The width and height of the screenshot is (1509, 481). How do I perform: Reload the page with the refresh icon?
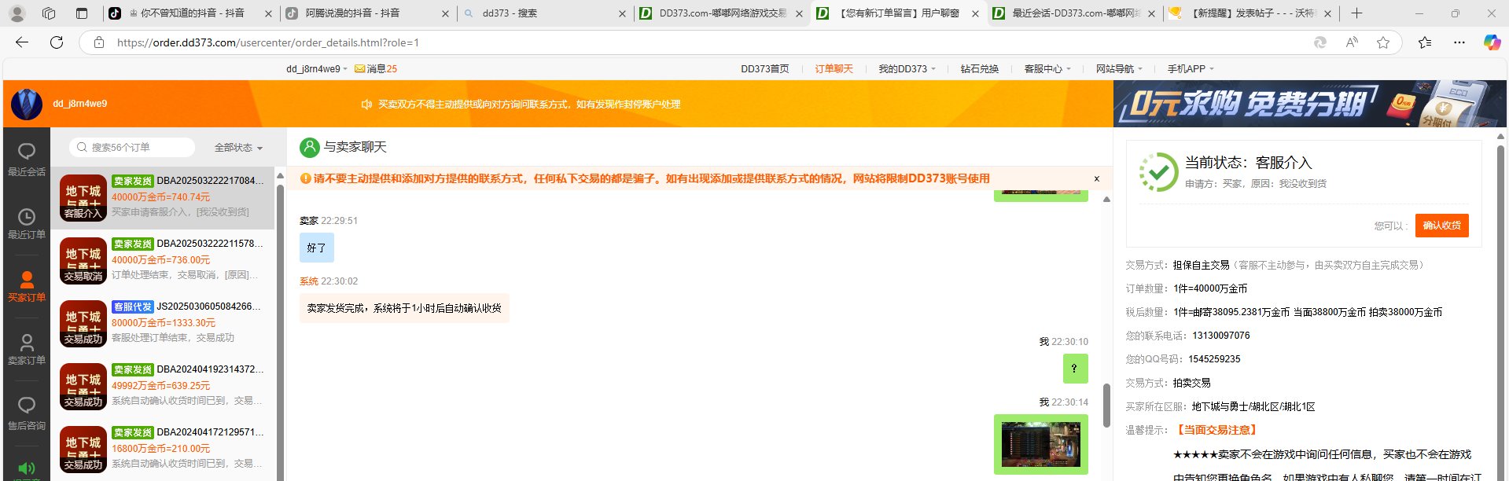click(x=57, y=42)
